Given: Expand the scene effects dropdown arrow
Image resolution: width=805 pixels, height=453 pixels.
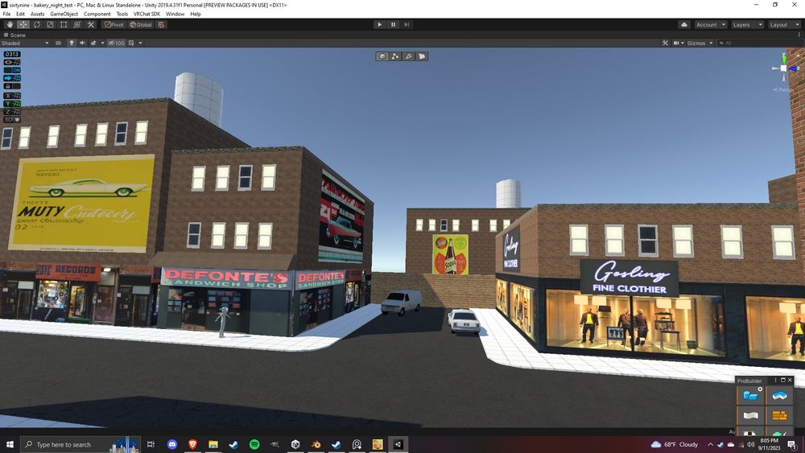Looking at the screenshot, I should click(102, 43).
